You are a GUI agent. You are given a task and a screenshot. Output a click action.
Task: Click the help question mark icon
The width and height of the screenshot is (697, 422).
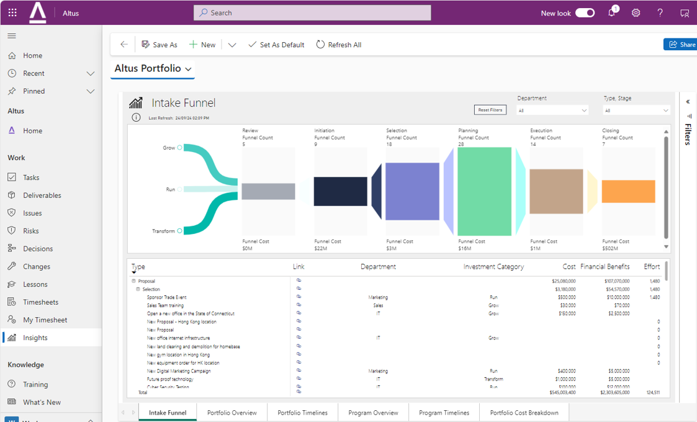point(660,13)
